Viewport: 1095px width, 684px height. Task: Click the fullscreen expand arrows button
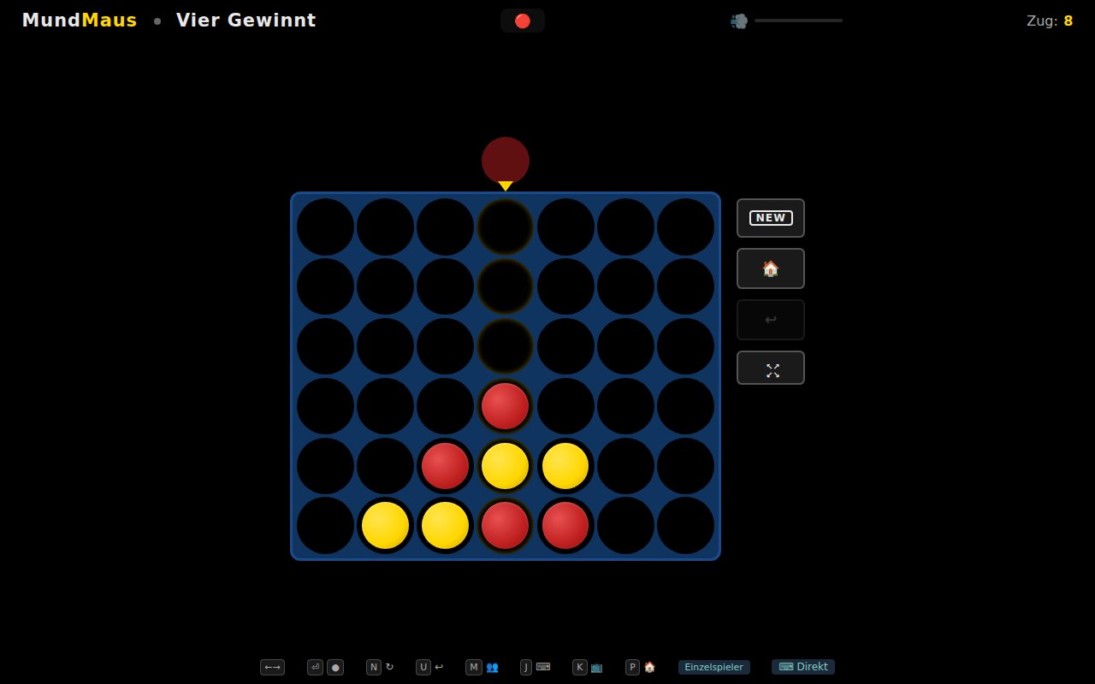771,368
